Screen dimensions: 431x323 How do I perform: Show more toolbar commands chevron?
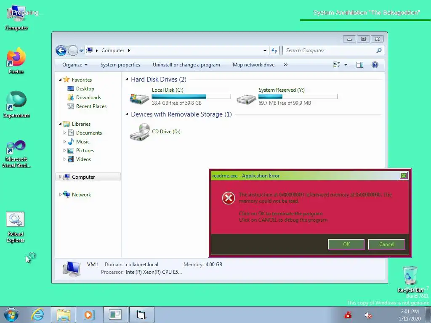(286, 64)
